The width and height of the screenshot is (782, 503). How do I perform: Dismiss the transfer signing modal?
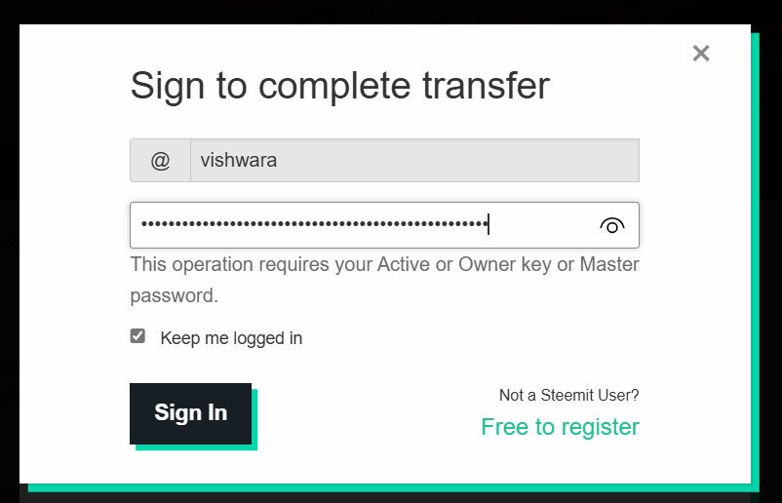pos(701,53)
